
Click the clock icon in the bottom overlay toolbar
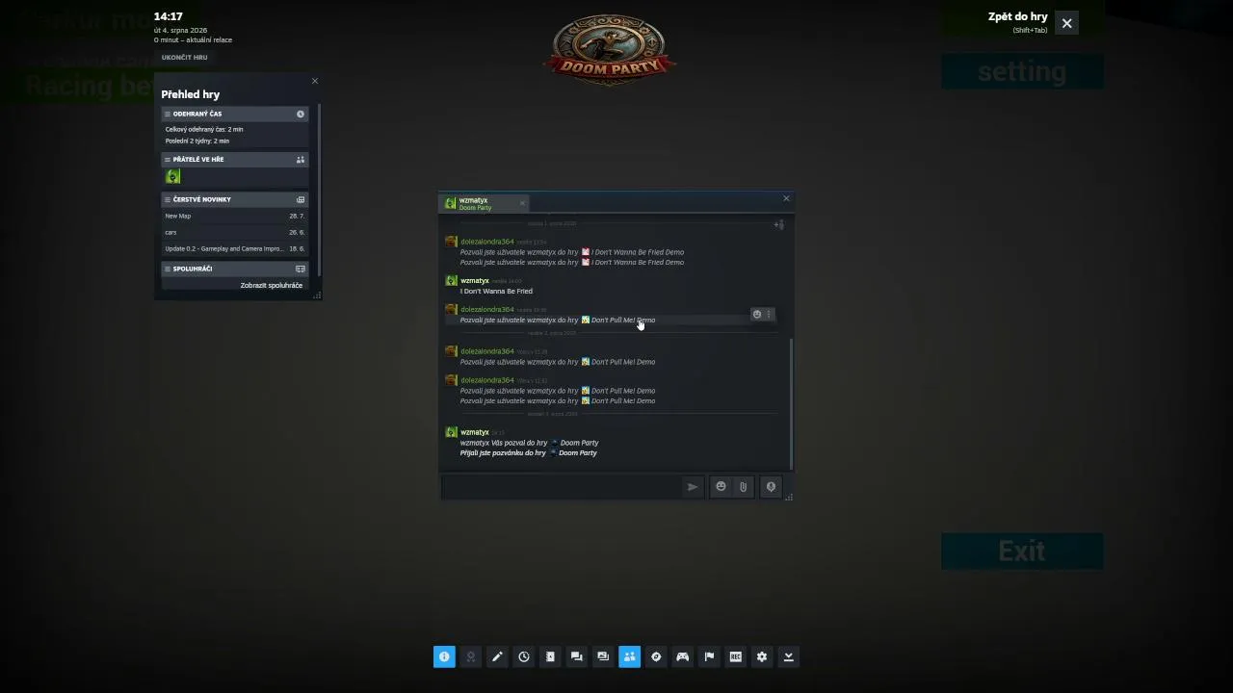523,656
